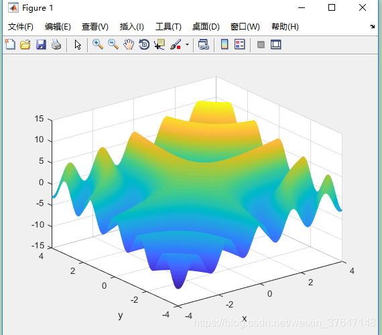Open the 插入(I) menu

tap(132, 27)
